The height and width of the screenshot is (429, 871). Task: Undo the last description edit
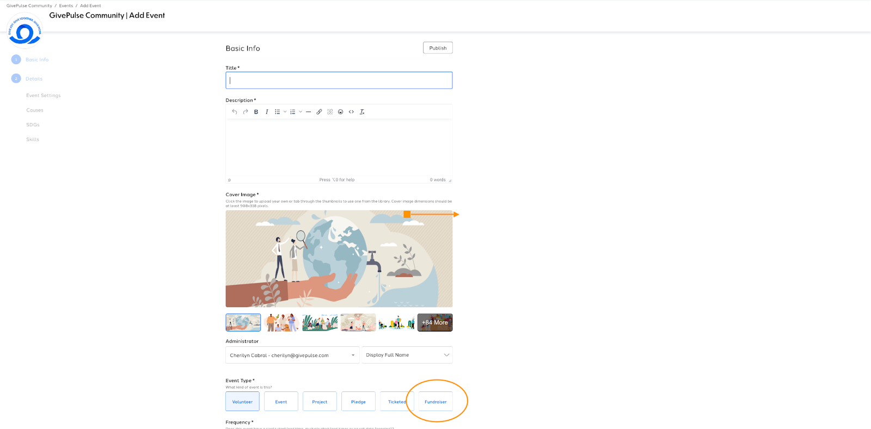tap(235, 112)
